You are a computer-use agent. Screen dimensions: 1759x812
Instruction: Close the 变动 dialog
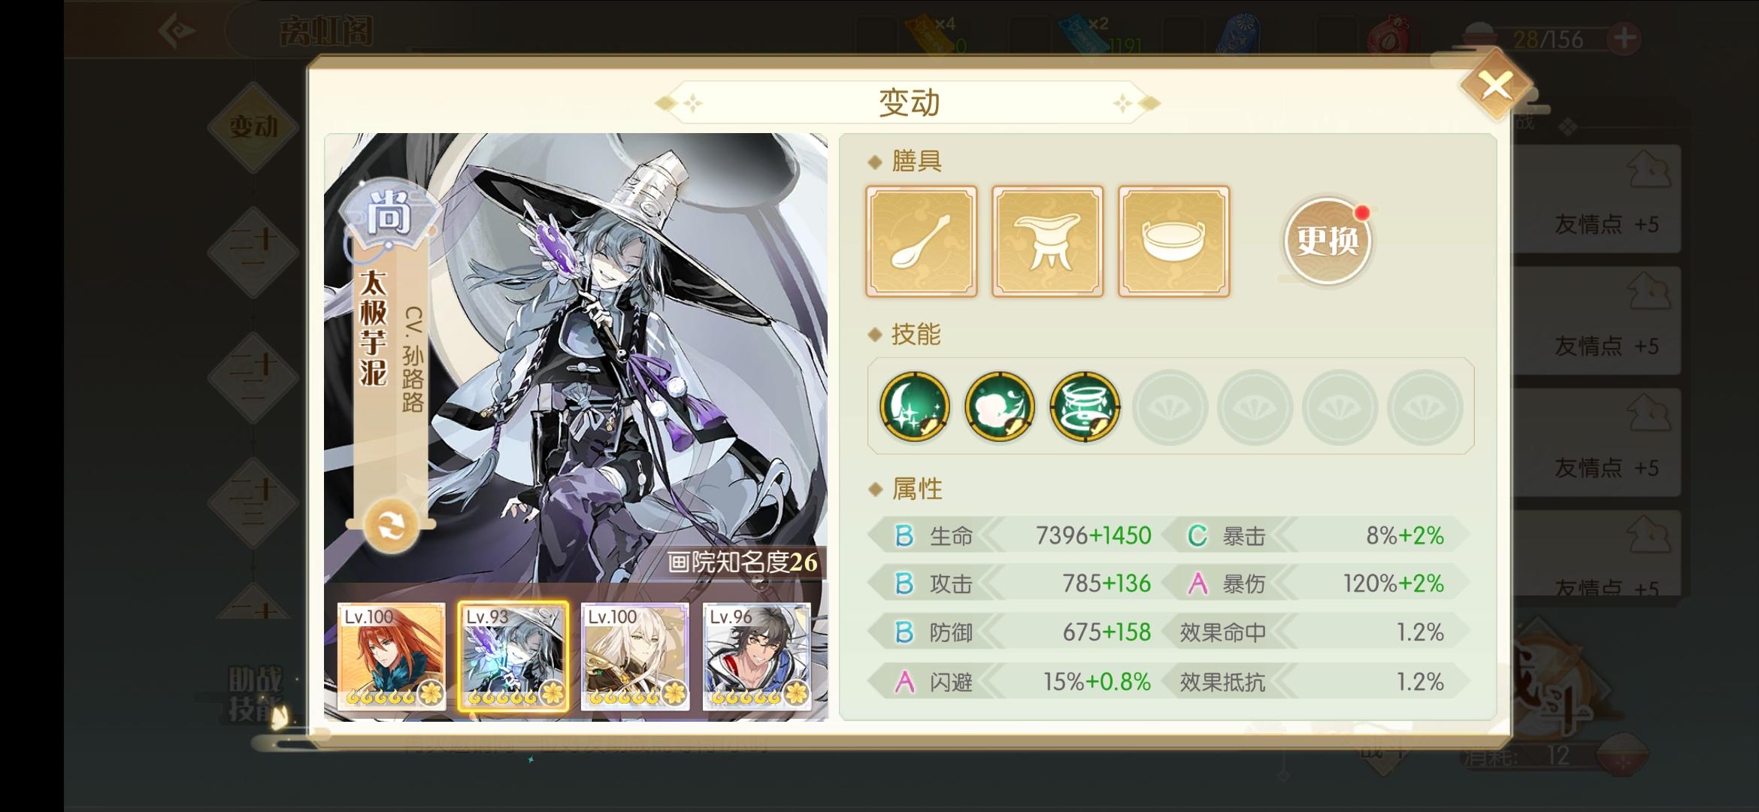1496,85
